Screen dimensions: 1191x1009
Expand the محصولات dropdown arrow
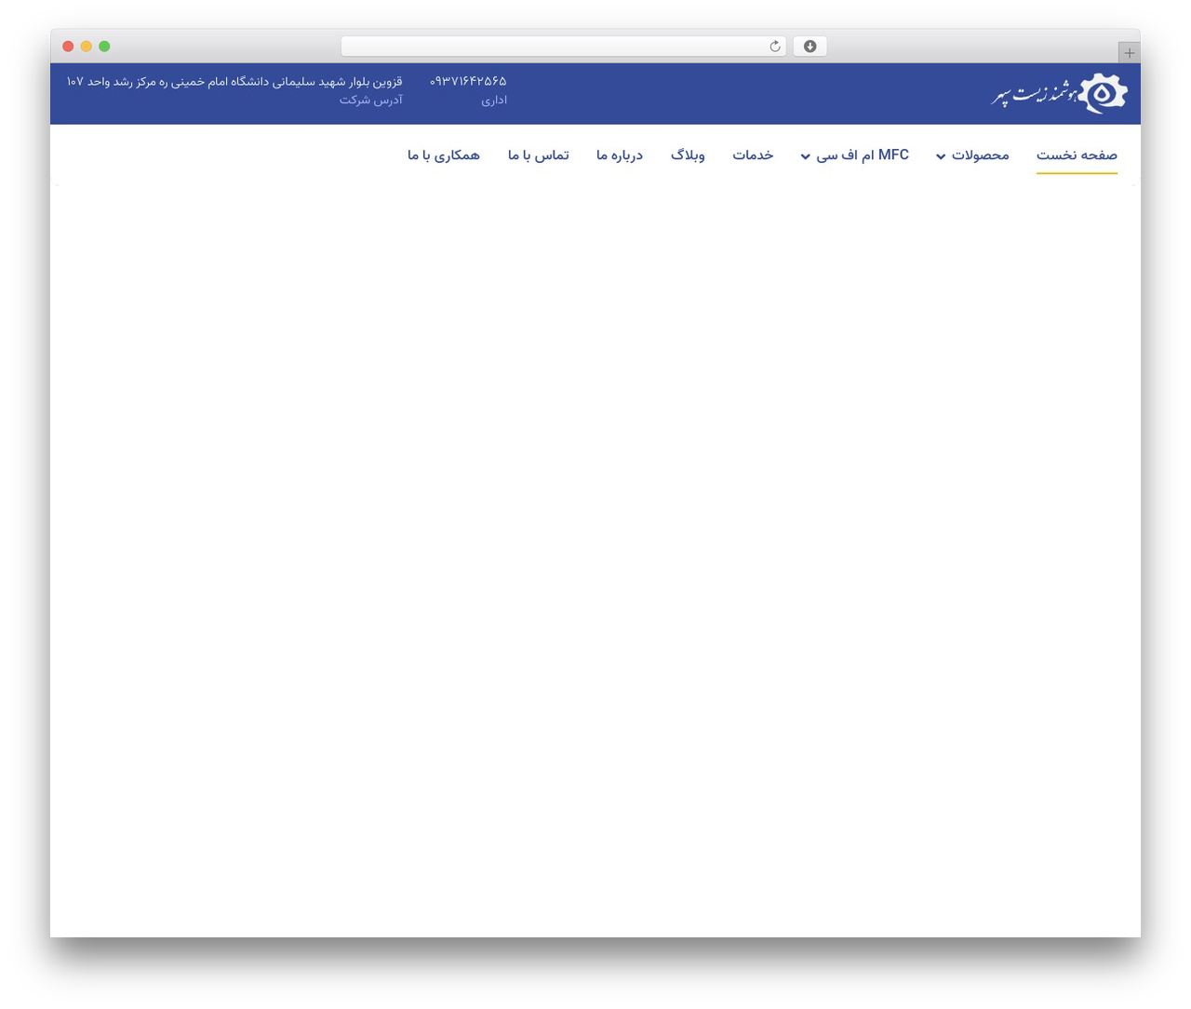(x=941, y=156)
